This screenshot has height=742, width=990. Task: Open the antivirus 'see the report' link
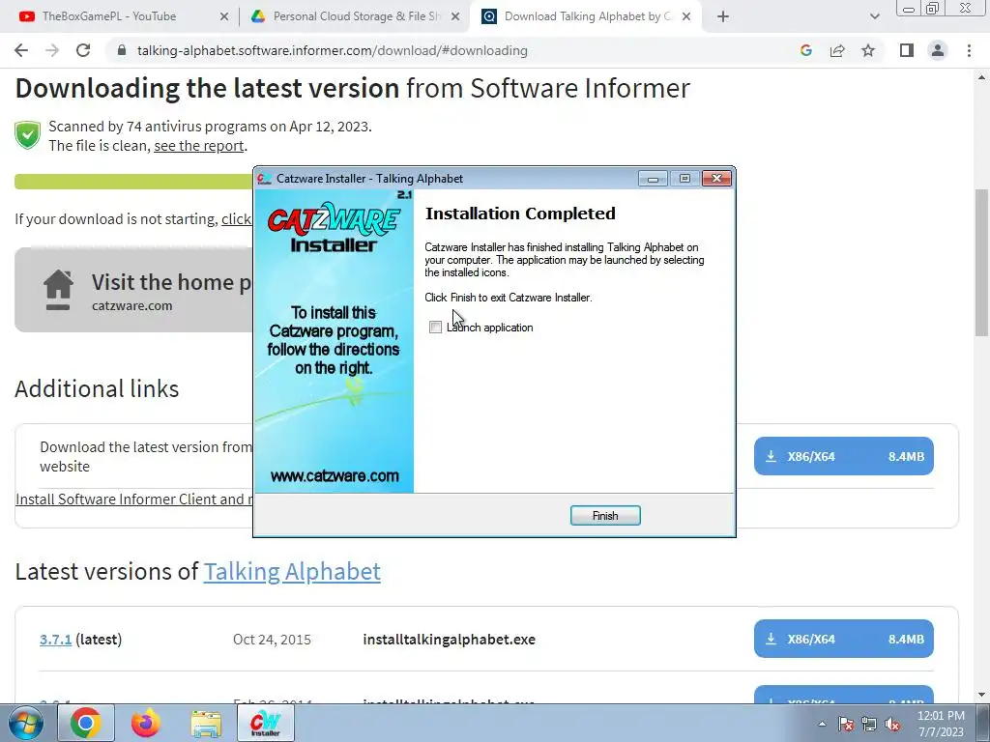pyautogui.click(x=199, y=146)
